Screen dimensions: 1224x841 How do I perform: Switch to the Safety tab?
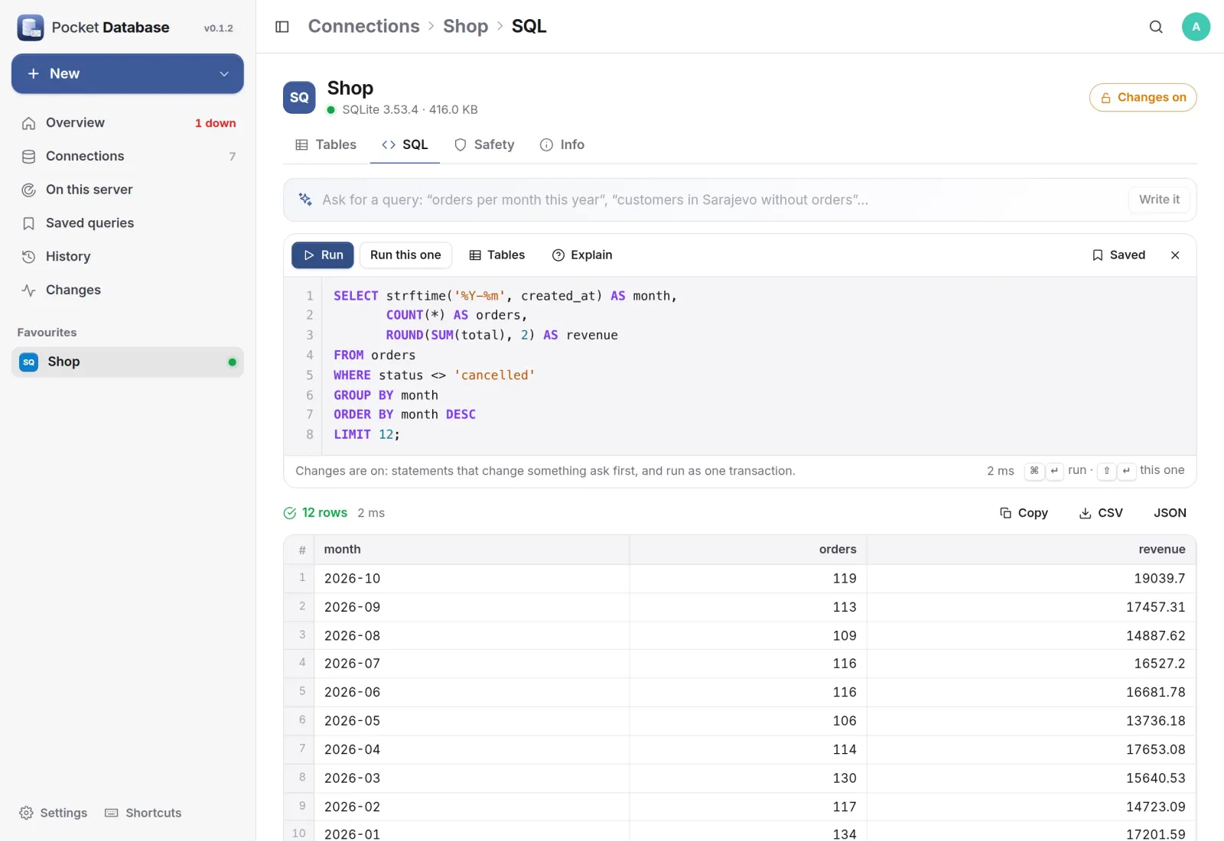coord(484,144)
